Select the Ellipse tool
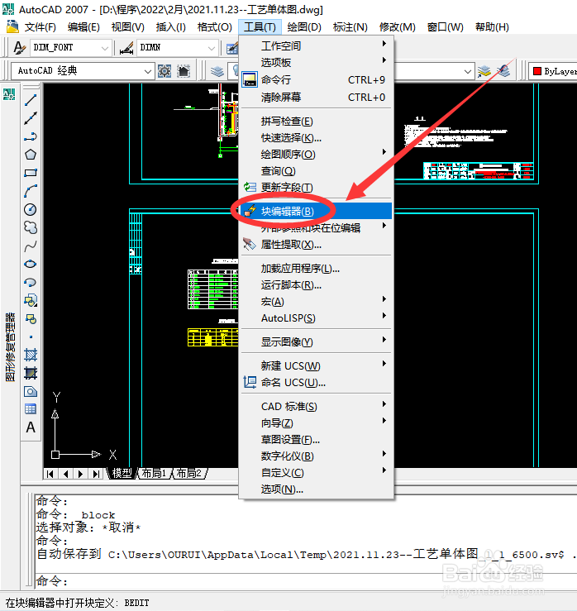577x611 pixels. point(31,265)
